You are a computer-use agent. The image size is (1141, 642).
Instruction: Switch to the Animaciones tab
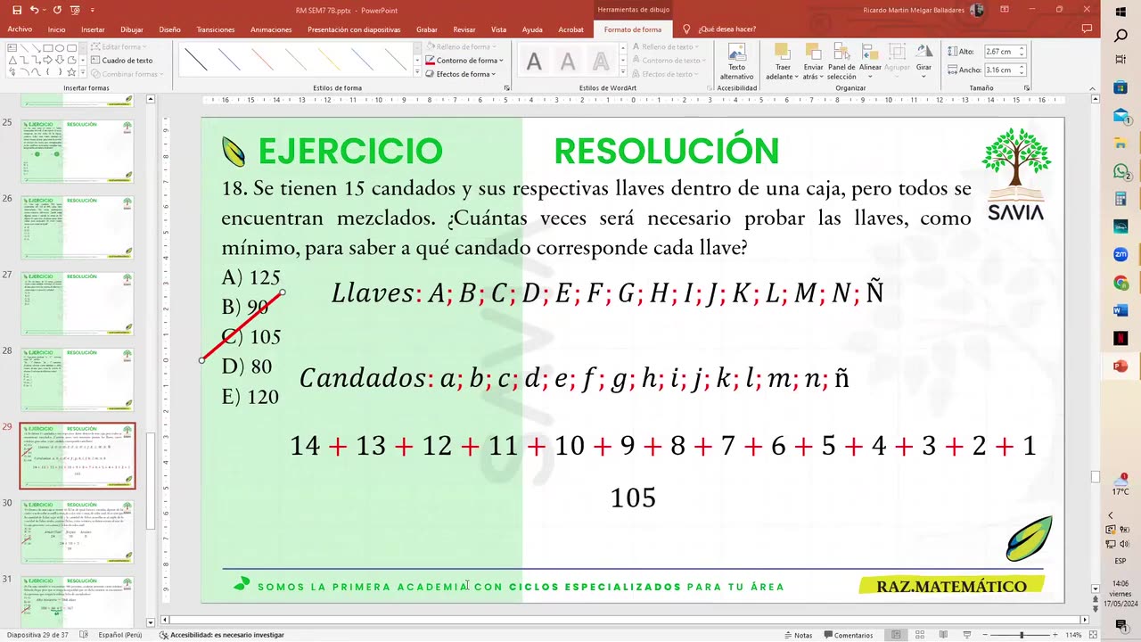tap(271, 29)
